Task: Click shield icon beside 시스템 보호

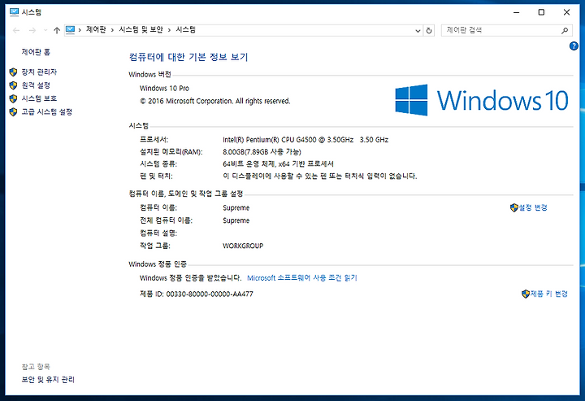Action: [14, 99]
